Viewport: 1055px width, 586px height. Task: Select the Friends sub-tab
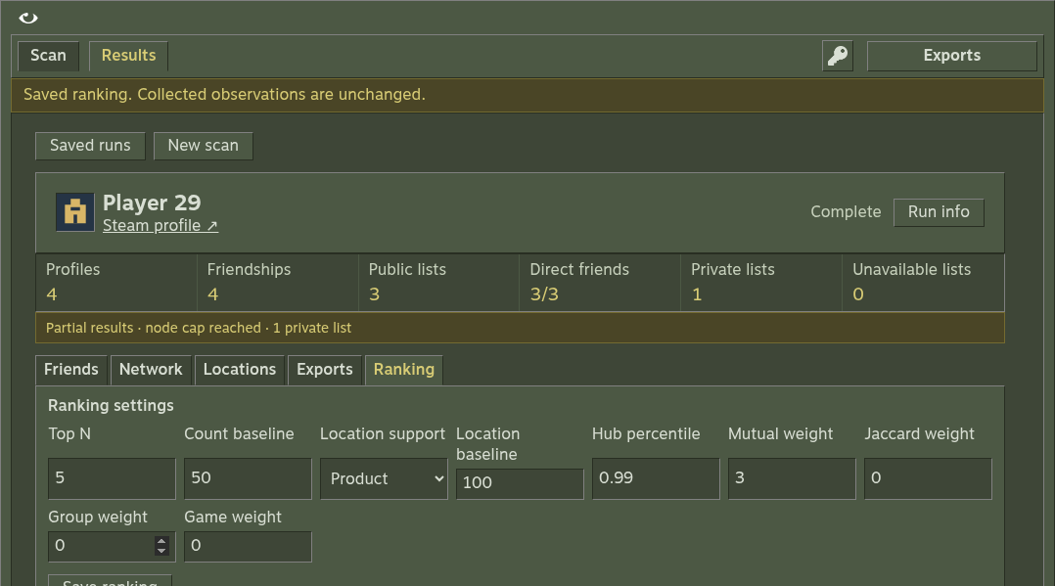[71, 370]
